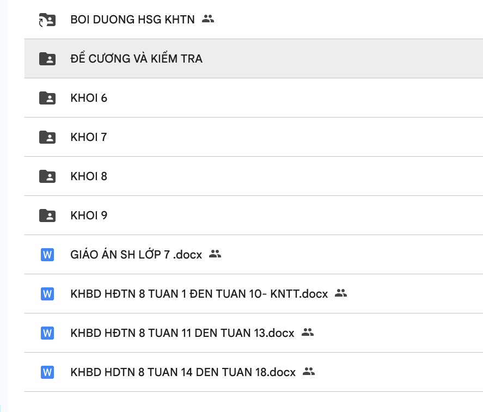Click the shared icon after TUAN 11 DEN TUAN 13.docx
The height and width of the screenshot is (412, 483).
click(308, 332)
